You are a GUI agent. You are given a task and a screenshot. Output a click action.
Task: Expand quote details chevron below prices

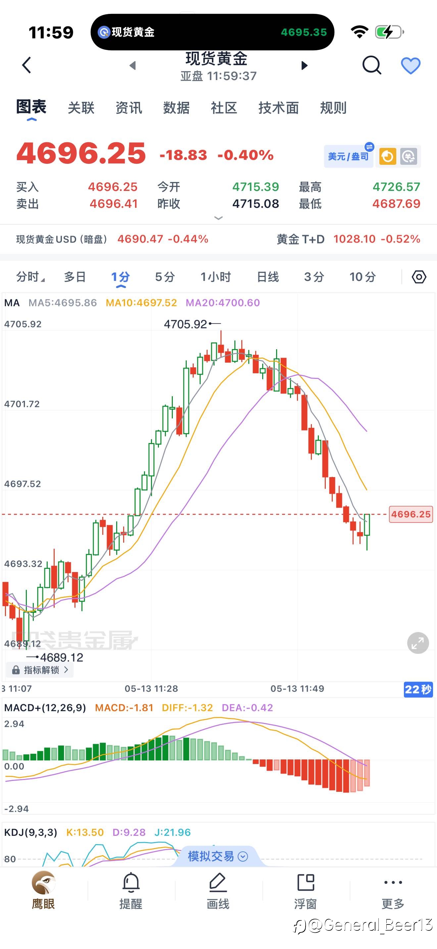click(x=218, y=218)
